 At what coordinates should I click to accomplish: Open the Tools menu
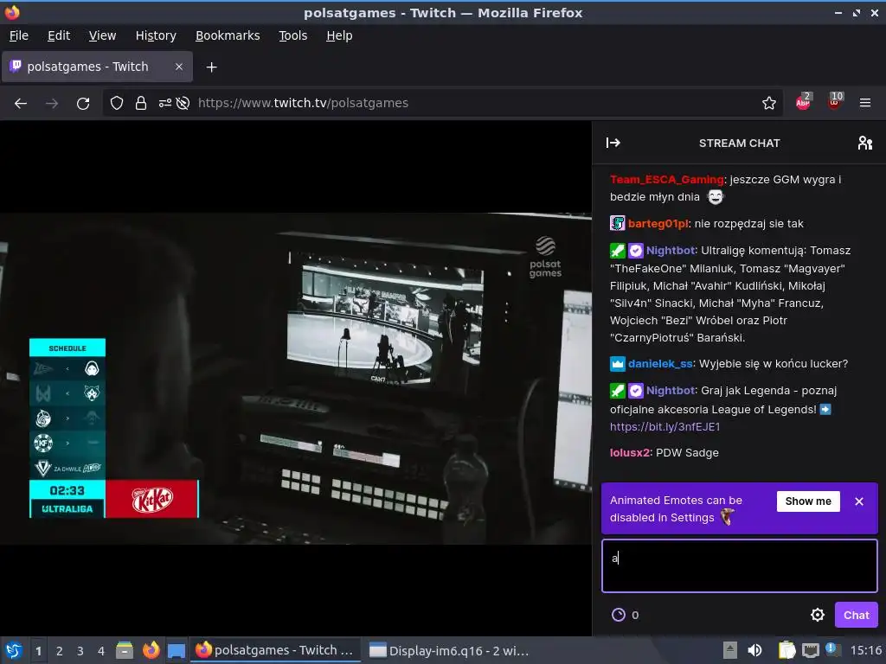click(x=292, y=35)
